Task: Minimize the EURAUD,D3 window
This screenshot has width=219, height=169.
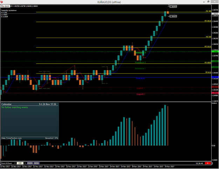Action: point(204,2)
